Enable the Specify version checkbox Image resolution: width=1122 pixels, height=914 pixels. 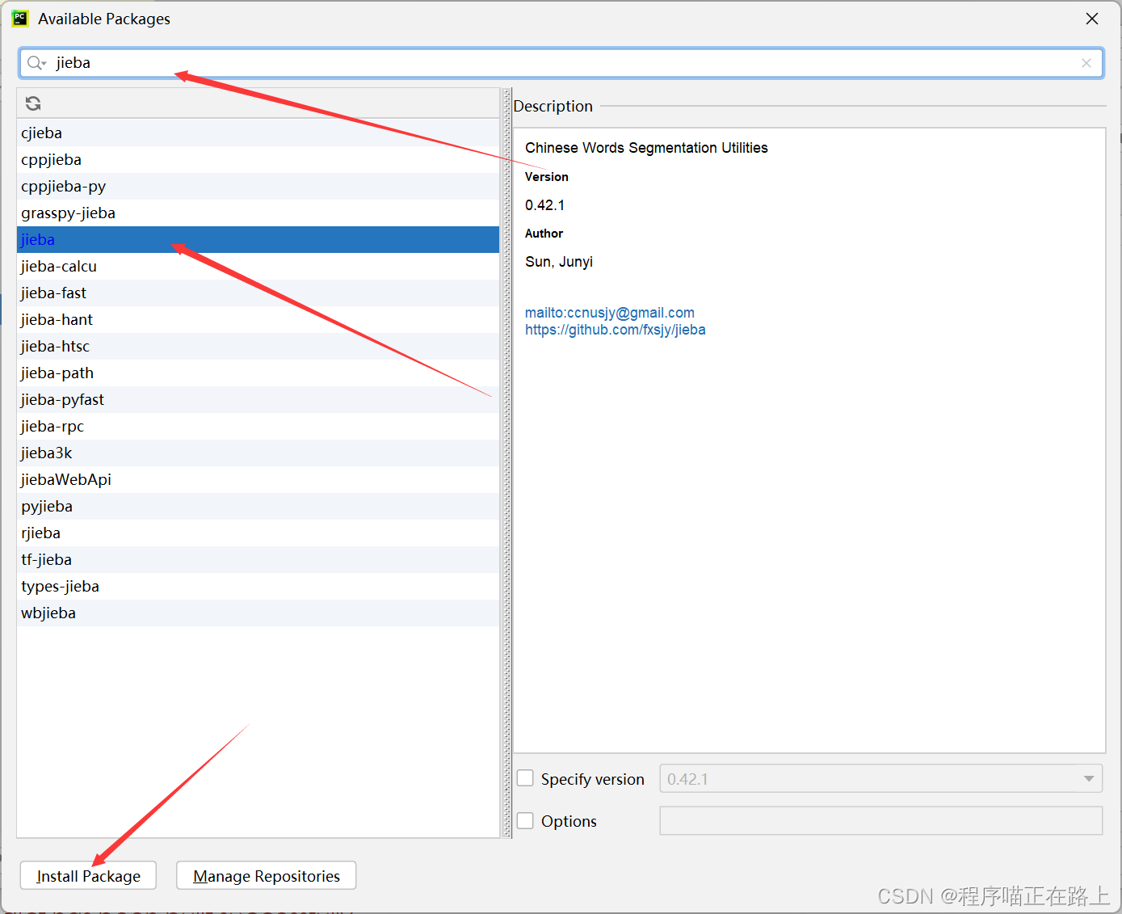tap(525, 778)
